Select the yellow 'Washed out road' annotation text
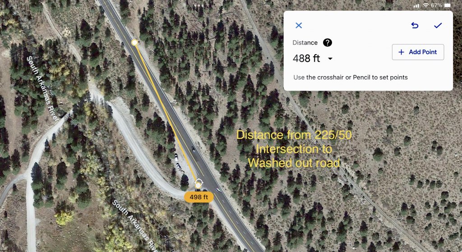This screenshot has height=252, width=462. click(294, 163)
